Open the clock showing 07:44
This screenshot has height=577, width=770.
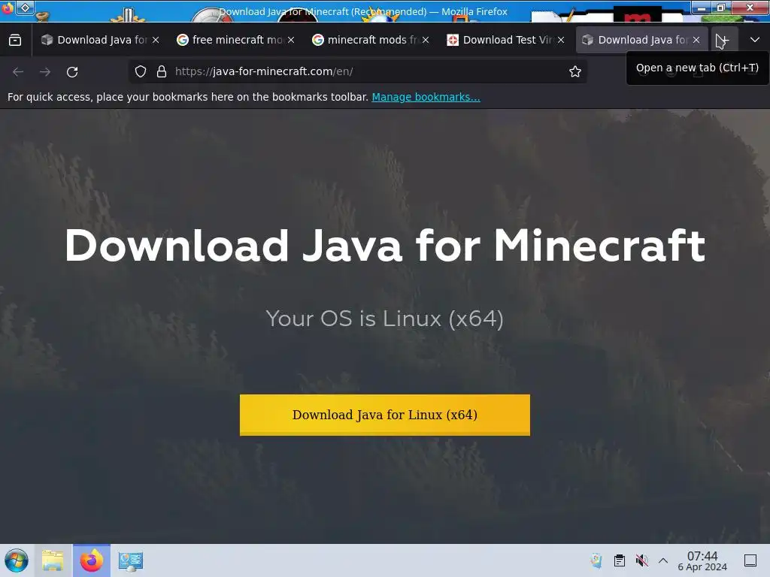(x=702, y=560)
